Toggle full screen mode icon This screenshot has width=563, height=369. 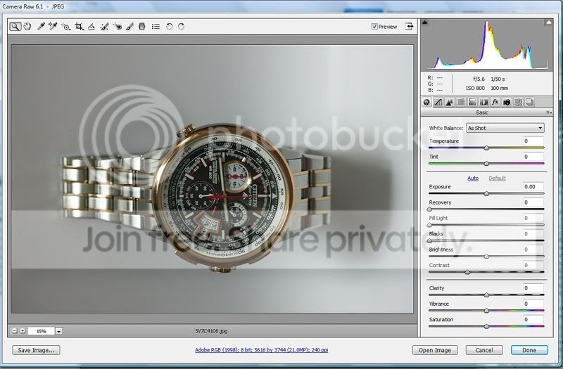point(409,27)
